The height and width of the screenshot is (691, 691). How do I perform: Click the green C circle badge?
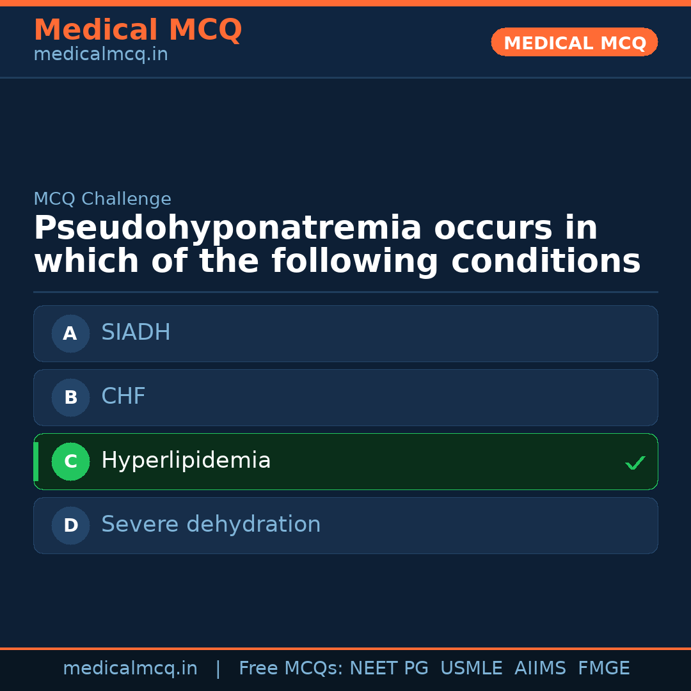click(70, 461)
